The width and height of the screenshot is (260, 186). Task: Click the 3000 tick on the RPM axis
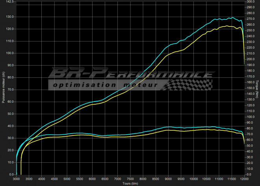coord(16,178)
